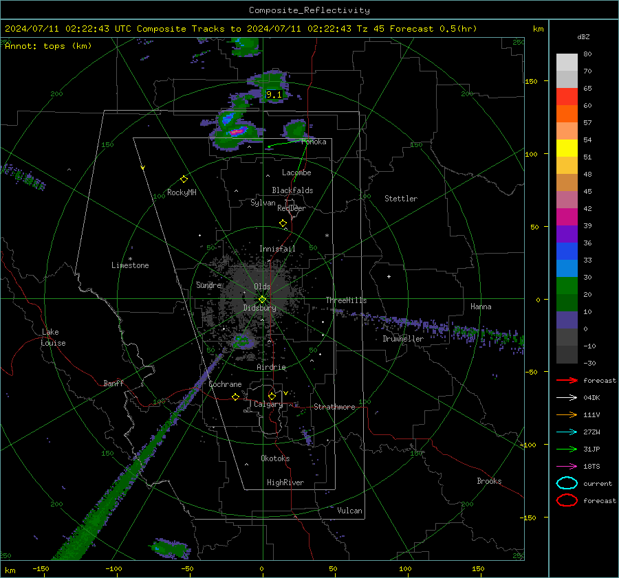Click the light gray 80-70 dBZ swatch
This screenshot has height=578, width=619.
567,63
